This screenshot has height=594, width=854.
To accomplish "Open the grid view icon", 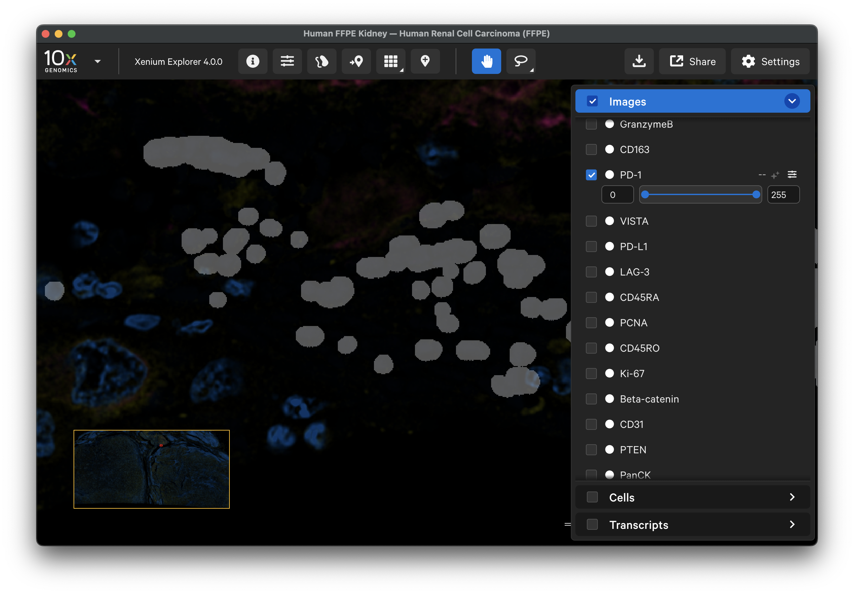I will (391, 61).
